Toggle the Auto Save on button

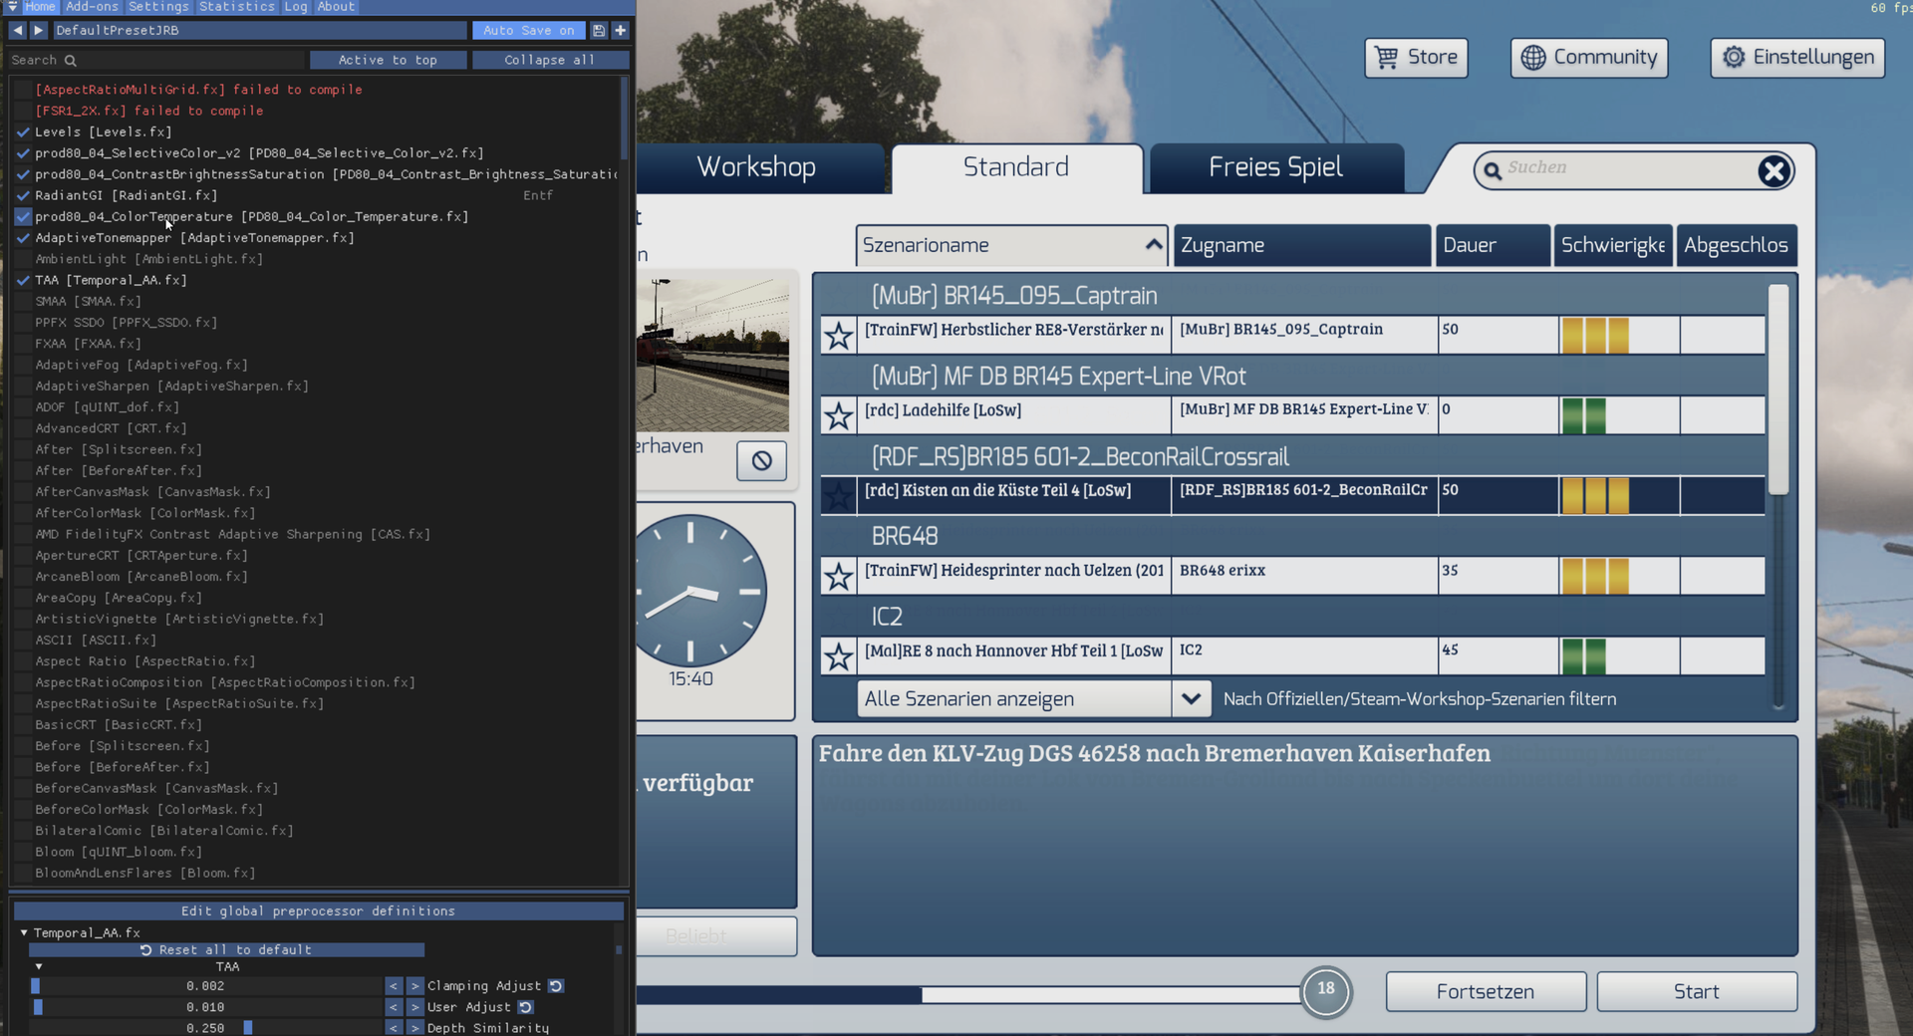(528, 31)
